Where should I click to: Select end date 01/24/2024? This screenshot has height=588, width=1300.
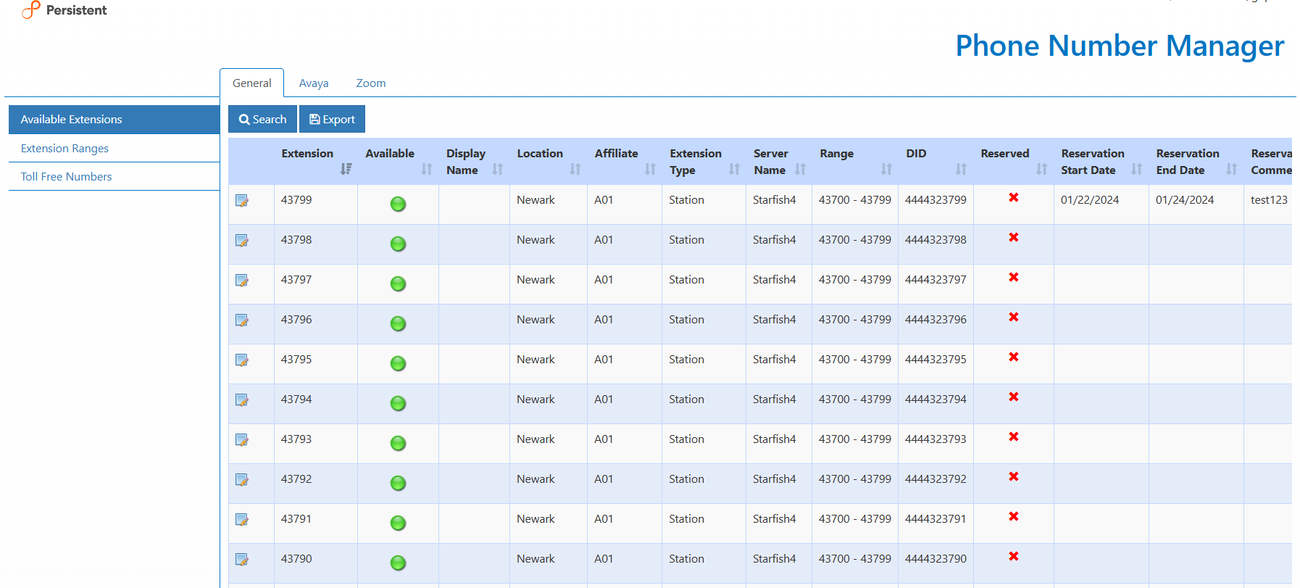coord(1184,199)
